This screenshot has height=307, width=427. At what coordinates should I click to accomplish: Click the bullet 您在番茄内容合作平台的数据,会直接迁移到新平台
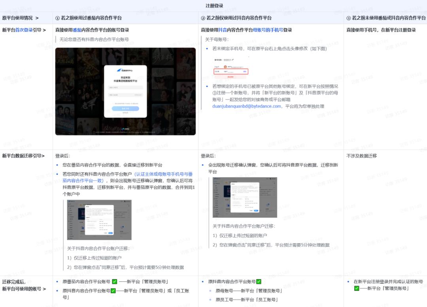tap(112, 165)
